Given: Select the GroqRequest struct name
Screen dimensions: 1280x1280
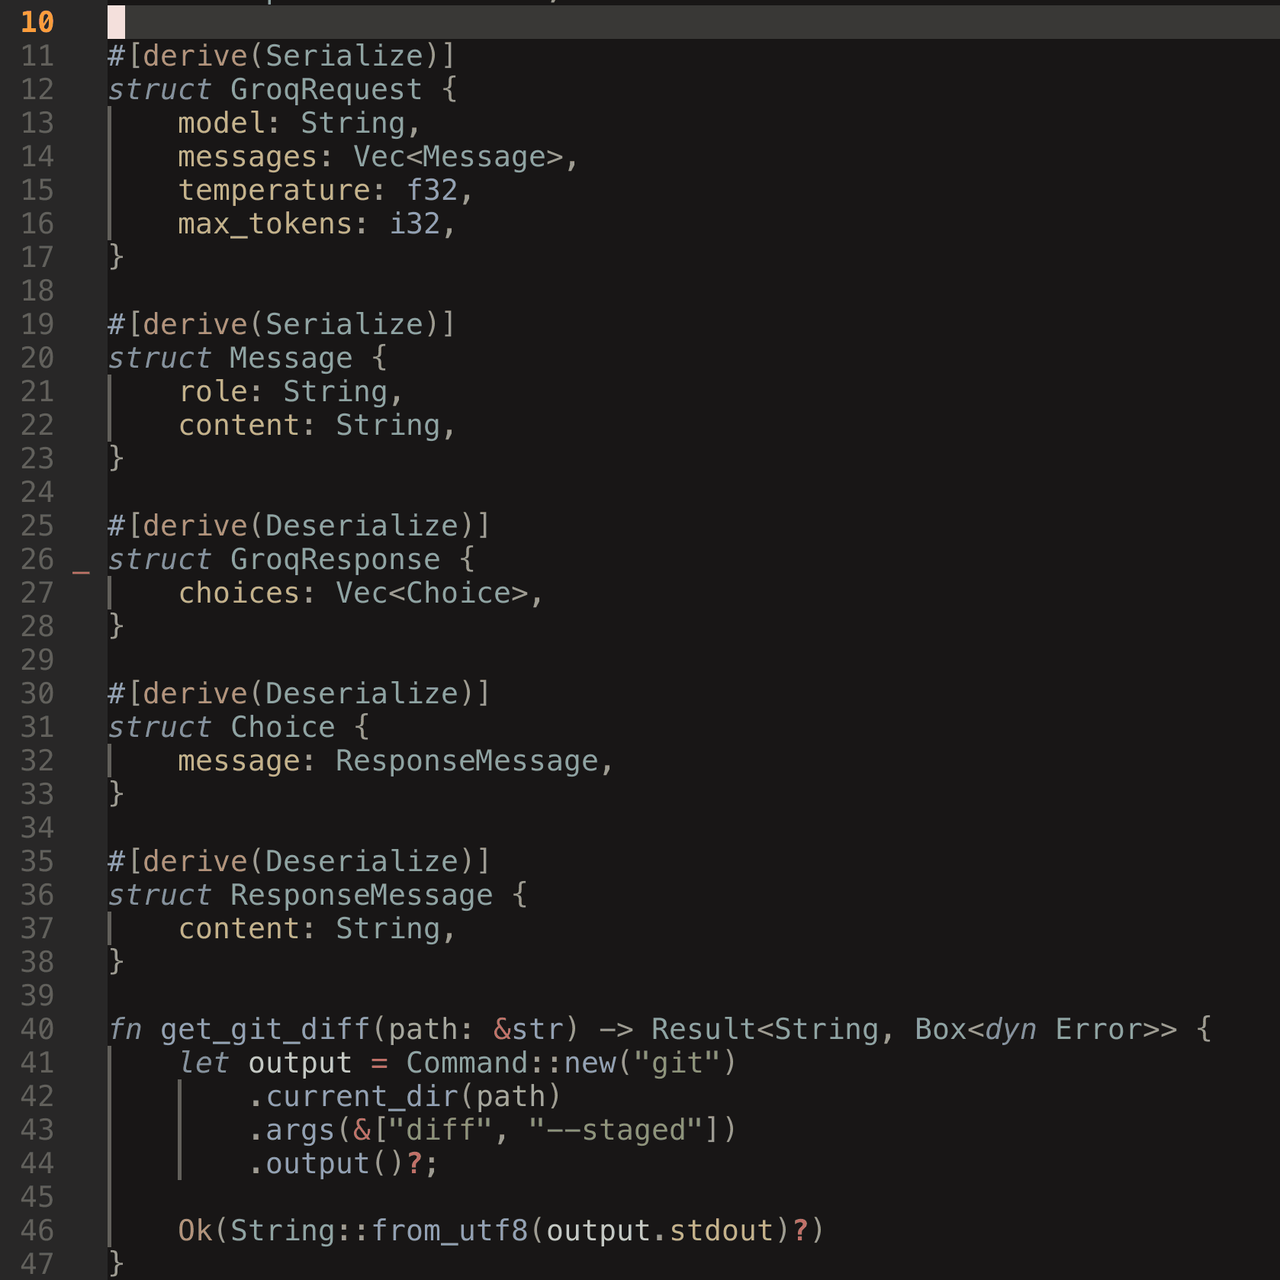Looking at the screenshot, I should (324, 88).
